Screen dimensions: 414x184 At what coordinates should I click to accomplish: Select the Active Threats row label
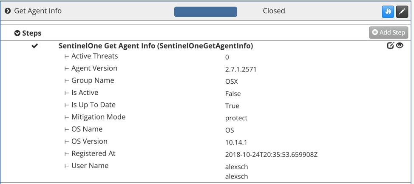point(94,56)
